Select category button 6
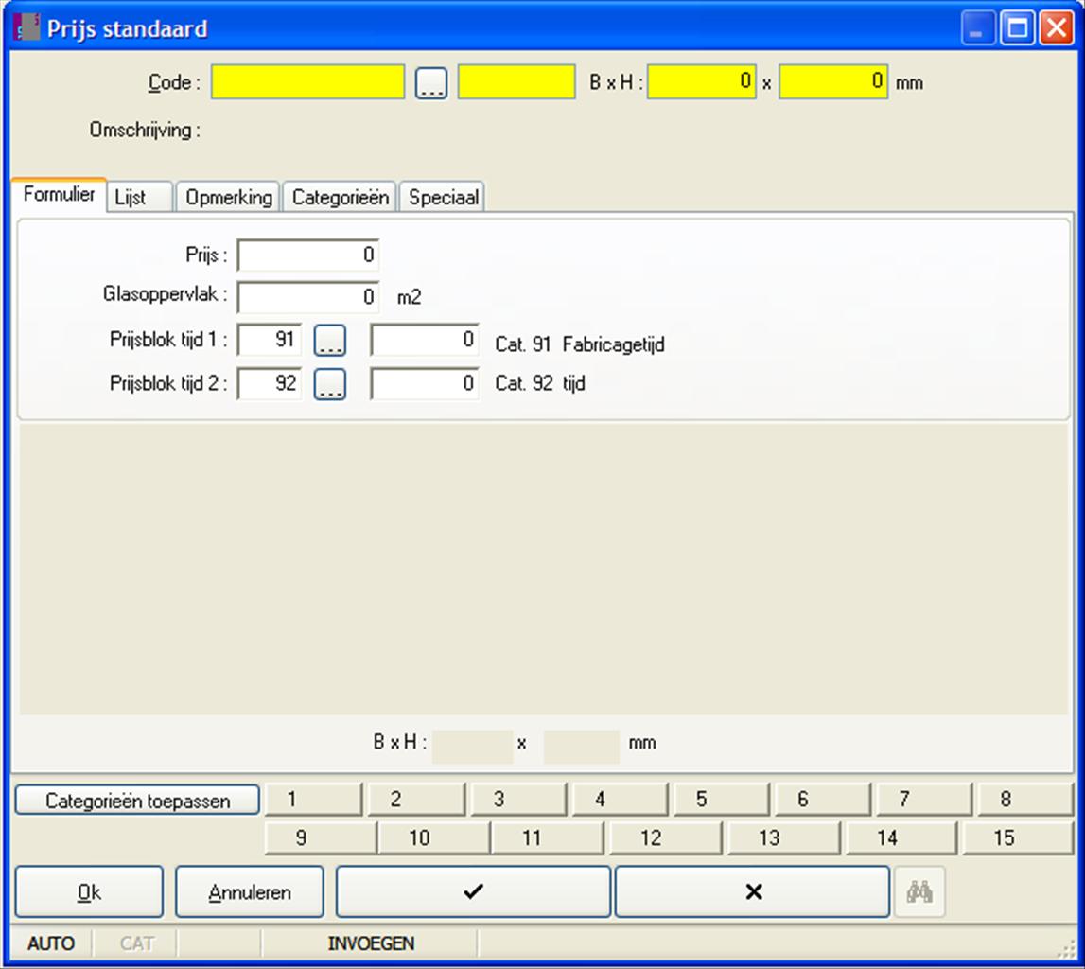 coord(822,800)
